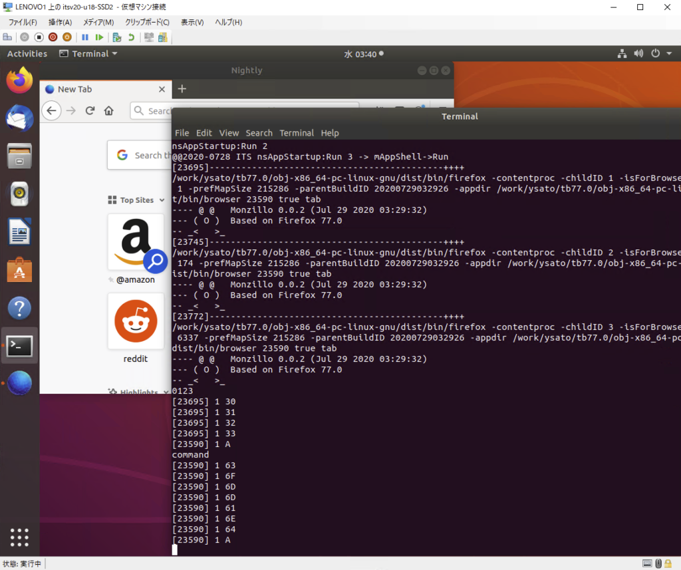681x570 pixels.
Task: Open the reddit top site tile
Action: point(136,321)
